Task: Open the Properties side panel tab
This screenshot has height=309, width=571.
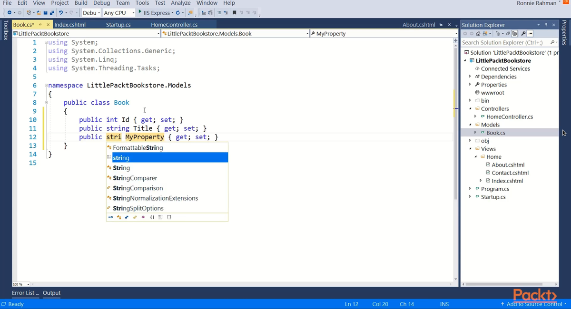Action: [x=564, y=32]
